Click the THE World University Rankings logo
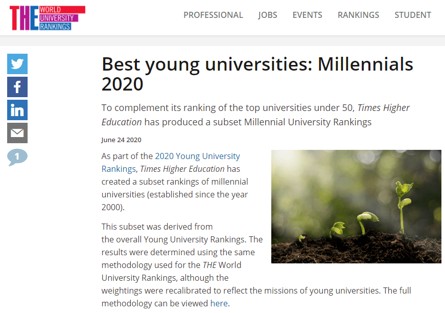This screenshot has height=313, width=445. pyautogui.click(x=48, y=18)
